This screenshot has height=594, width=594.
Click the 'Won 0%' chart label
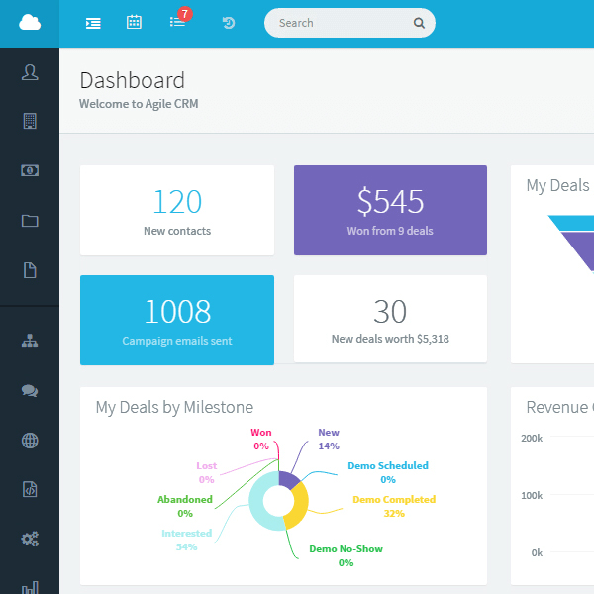[261, 439]
